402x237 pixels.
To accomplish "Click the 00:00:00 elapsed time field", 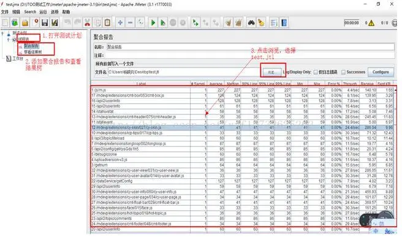I will coord(351,23).
